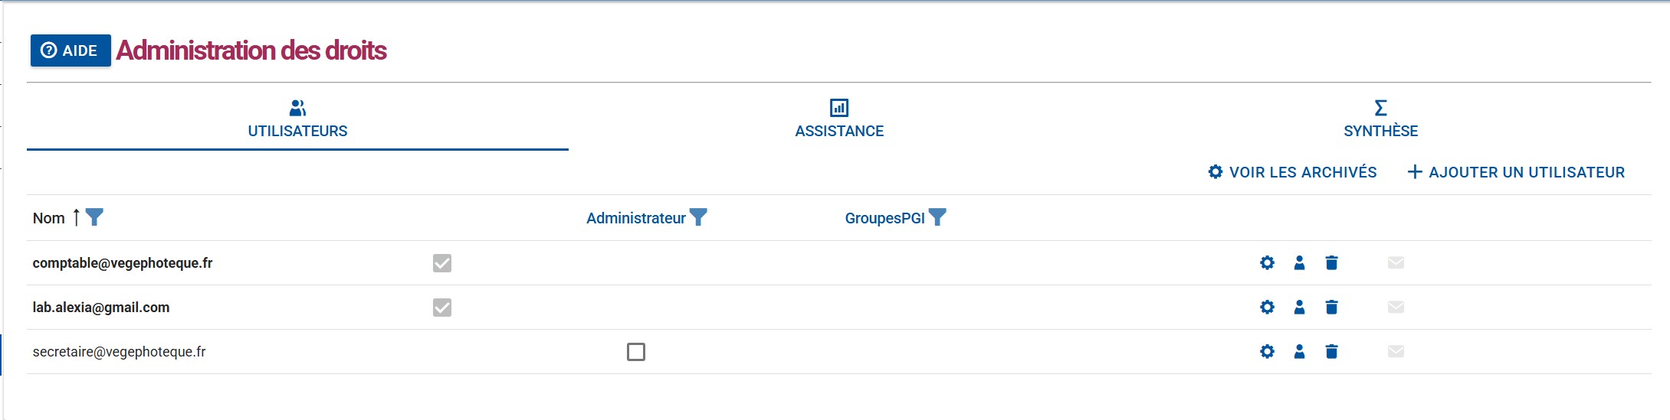The height and width of the screenshot is (420, 1670).
Task: Open settings gear for secretaire@vegephoteque.fr
Action: coord(1267,352)
